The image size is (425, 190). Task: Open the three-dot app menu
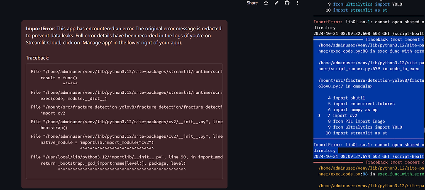pyautogui.click(x=297, y=3)
